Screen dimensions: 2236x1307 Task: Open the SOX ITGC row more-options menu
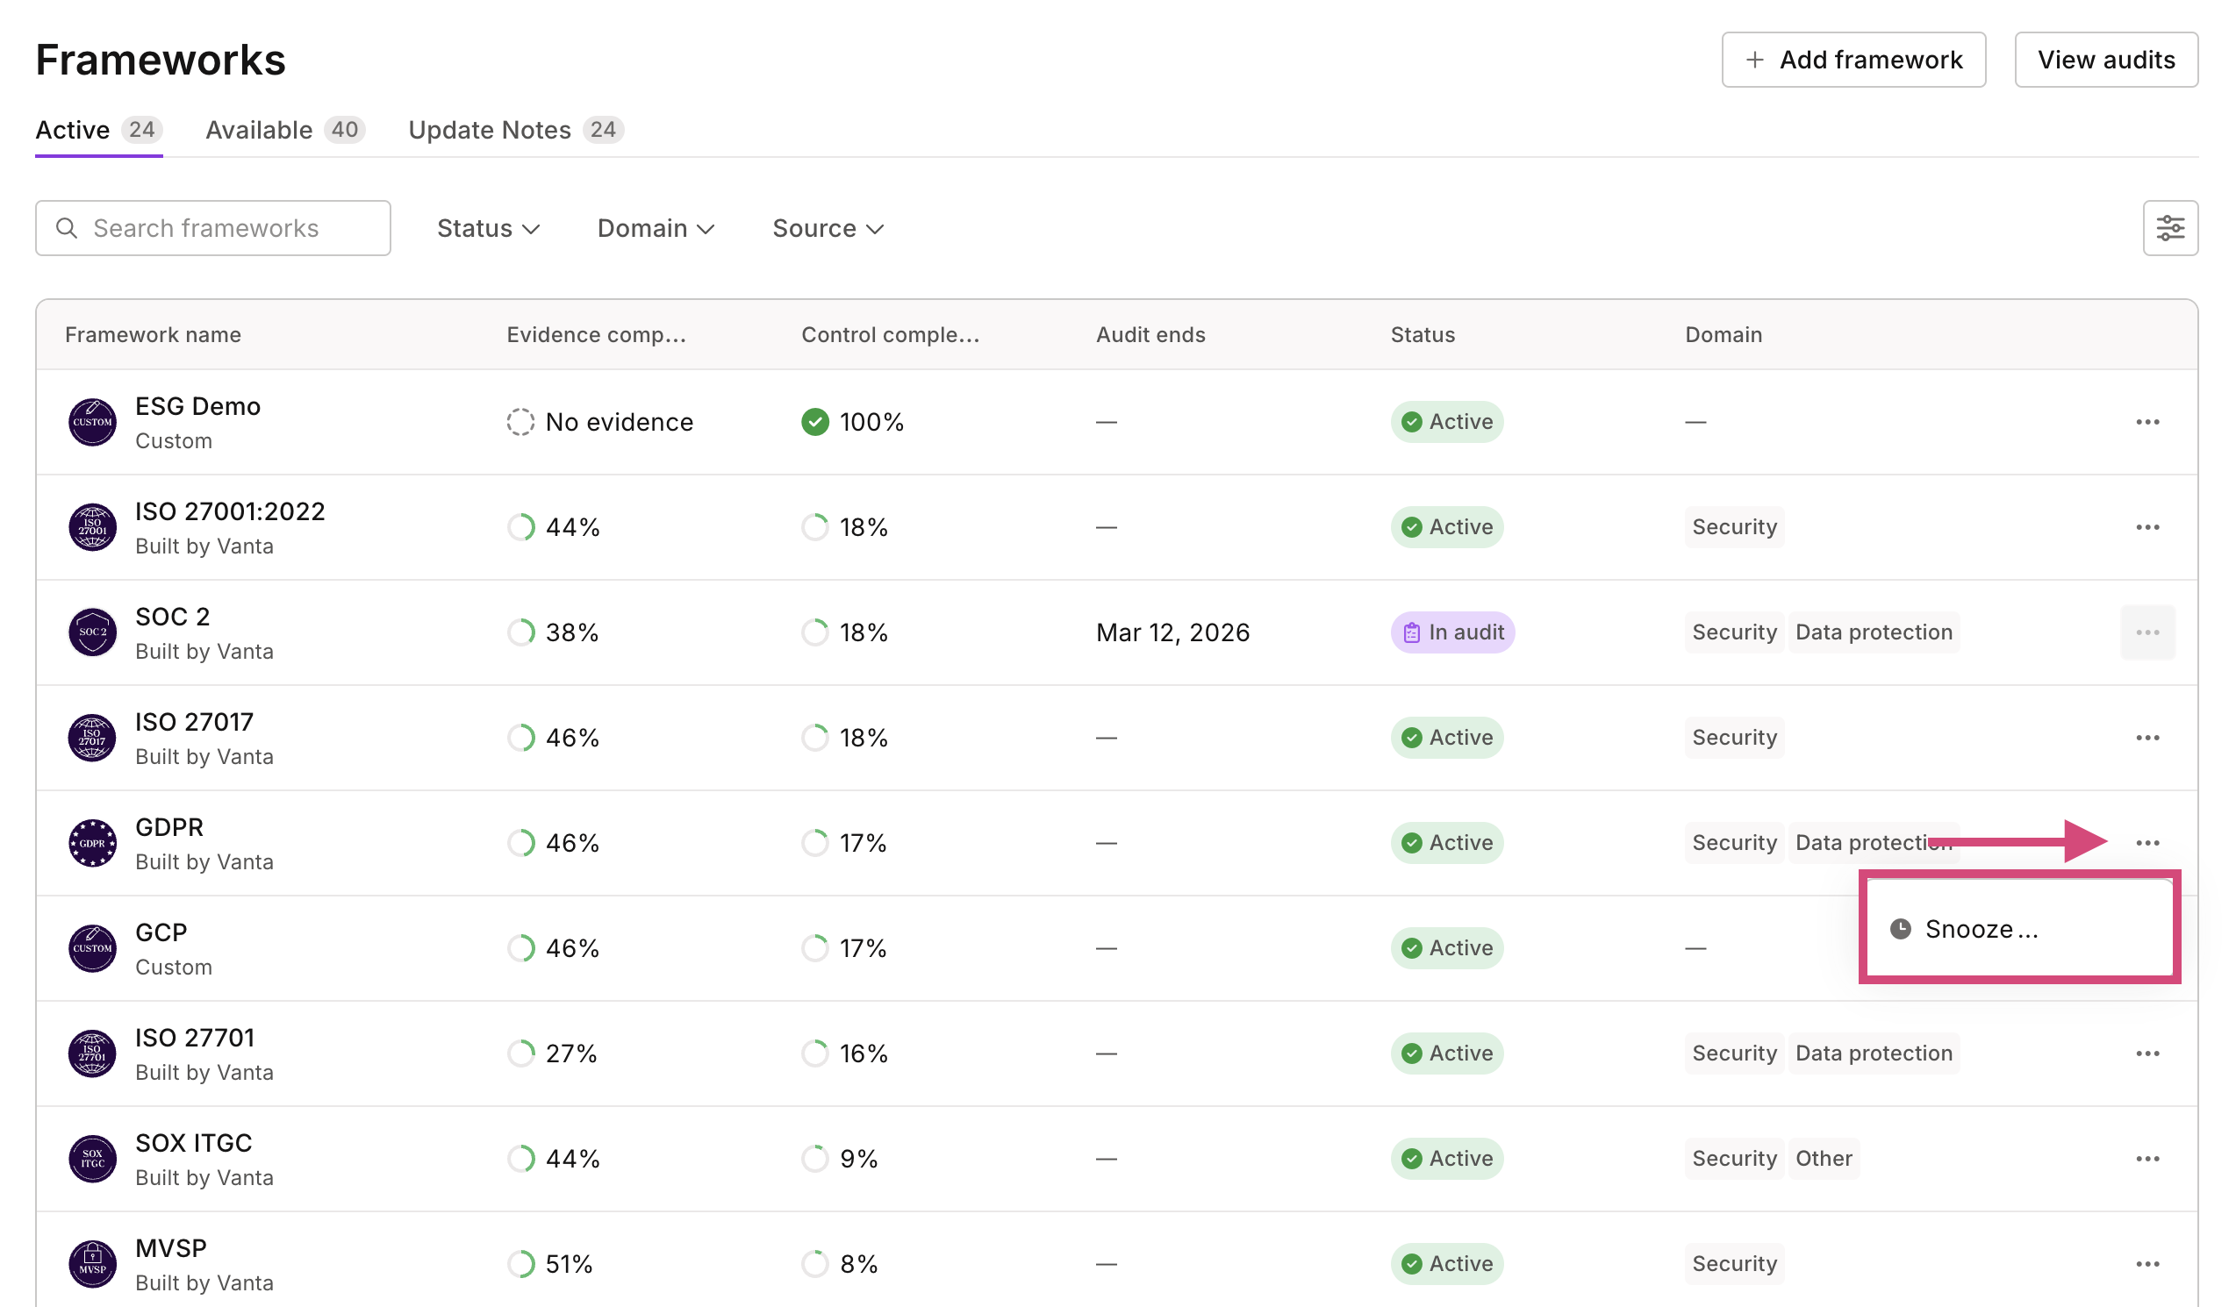click(2147, 1159)
